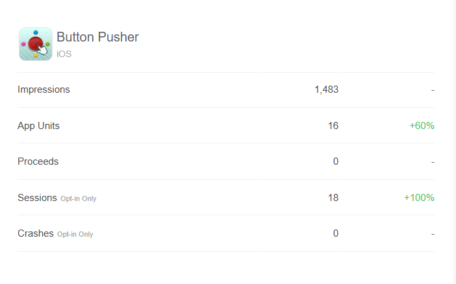Select the App Units value 16
456x284 pixels.
click(333, 126)
